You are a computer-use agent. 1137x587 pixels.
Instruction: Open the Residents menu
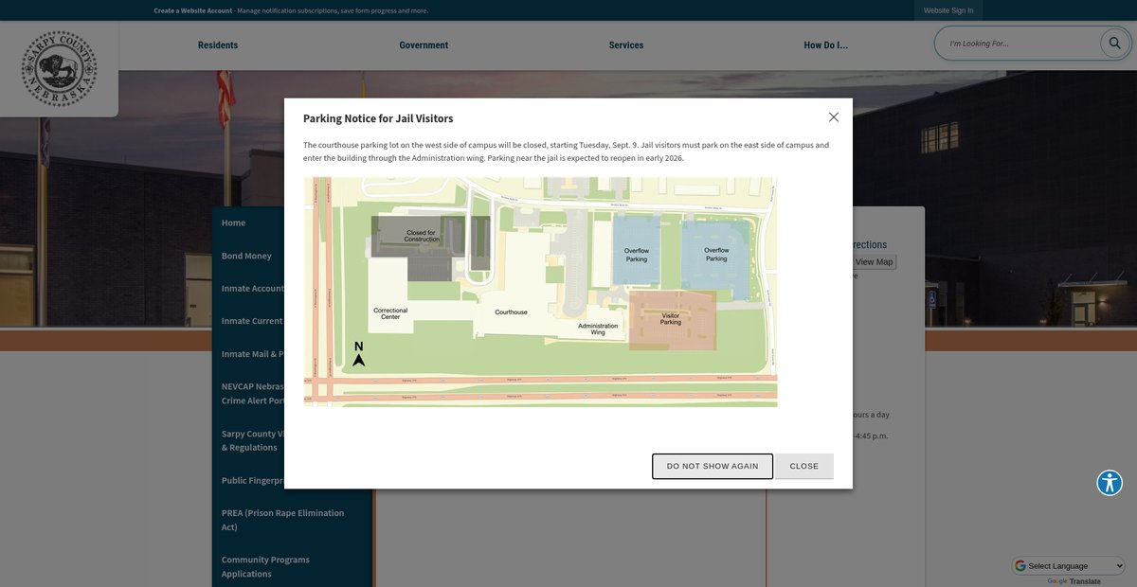click(217, 45)
